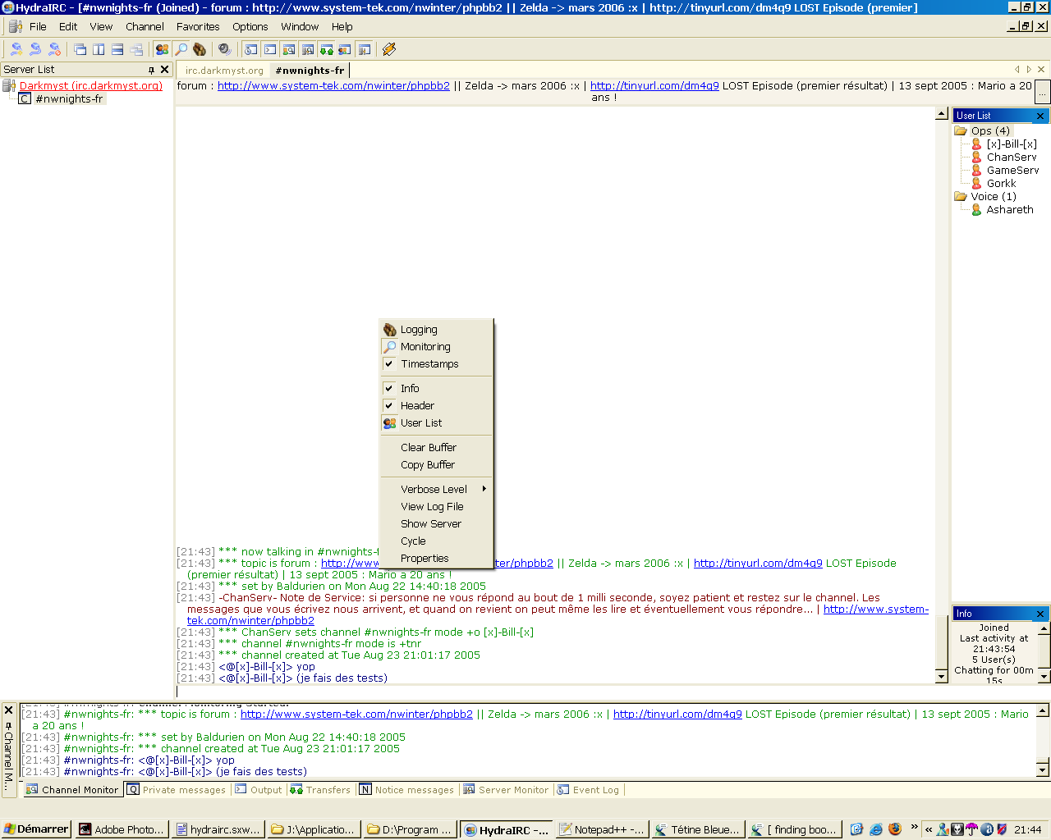Image resolution: width=1051 pixels, height=840 pixels.
Task: Click the Firefox icon in the quick launch
Action: (x=895, y=829)
